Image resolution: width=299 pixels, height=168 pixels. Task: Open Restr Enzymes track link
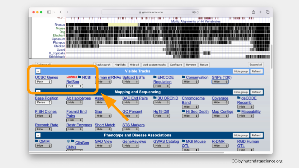pyautogui.click(x=79, y=125)
